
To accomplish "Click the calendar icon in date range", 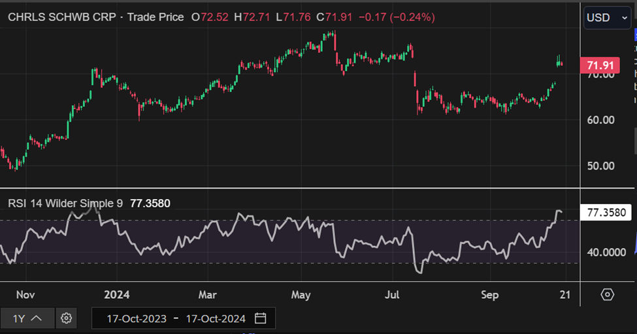I will pyautogui.click(x=261, y=318).
